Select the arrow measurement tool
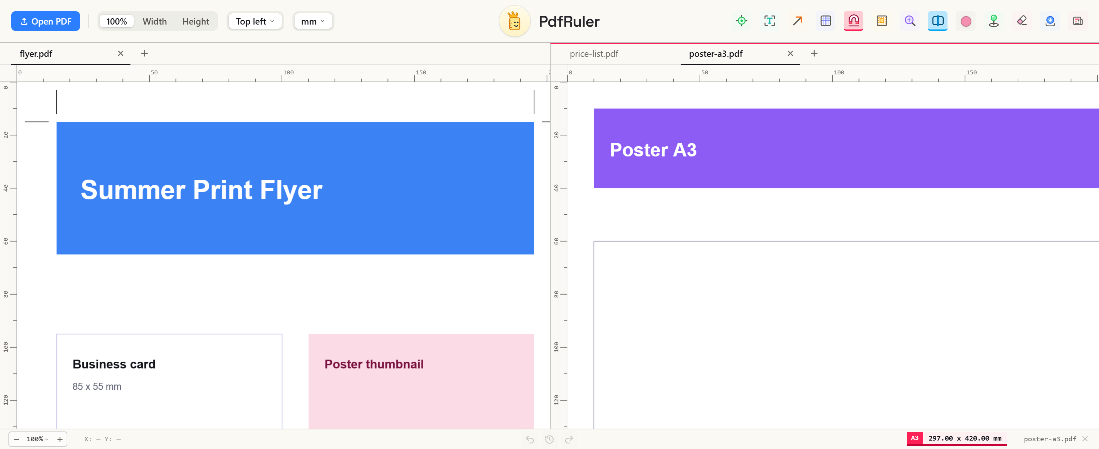 coord(797,21)
